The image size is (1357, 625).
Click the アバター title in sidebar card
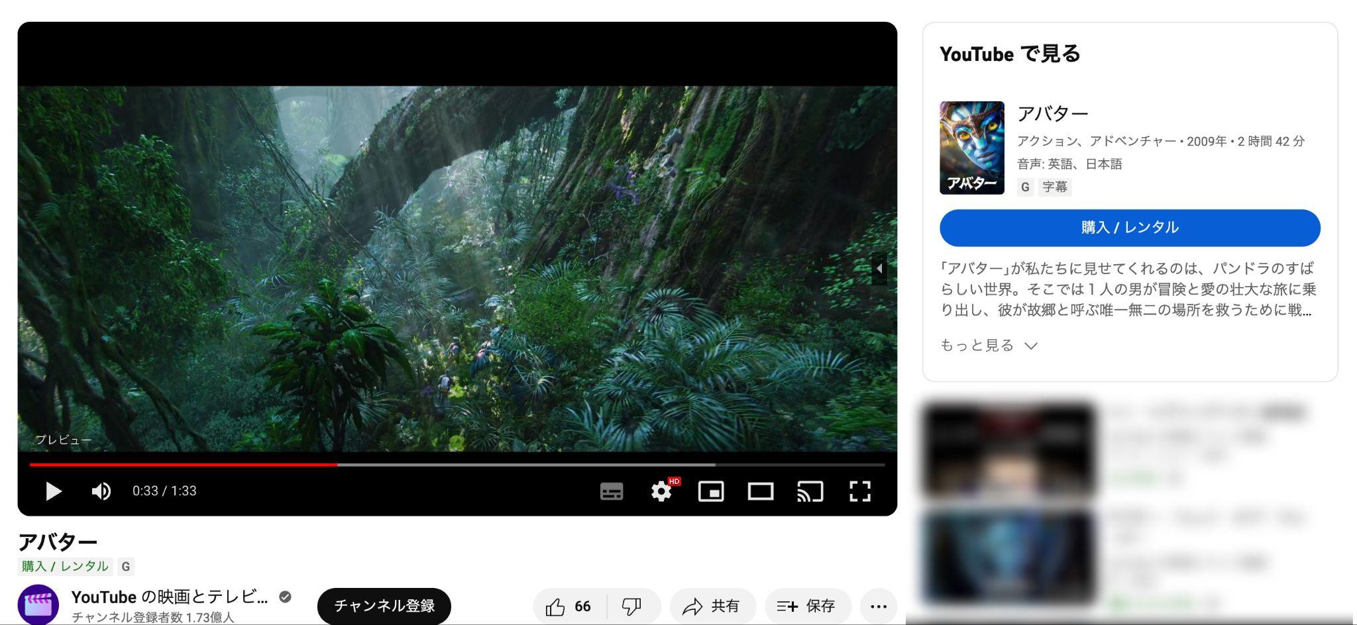coord(1053,114)
